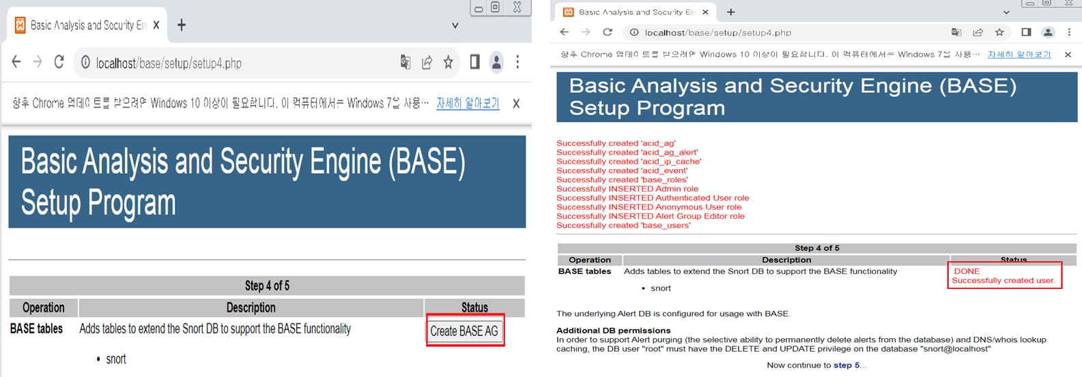
Task: Close the BASE tab in the left browser window
Action: click(x=156, y=25)
